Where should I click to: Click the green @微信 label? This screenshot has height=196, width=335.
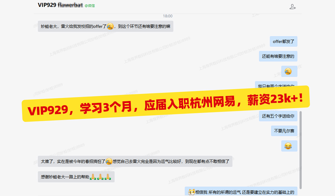pos(90,6)
